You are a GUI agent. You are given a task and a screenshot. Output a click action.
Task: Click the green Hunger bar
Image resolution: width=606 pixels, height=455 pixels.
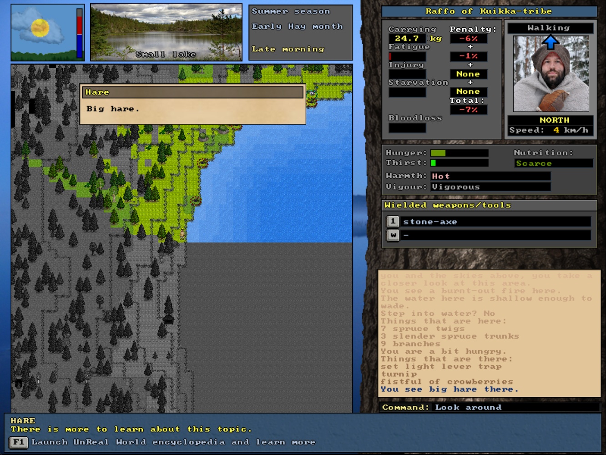[460, 153]
